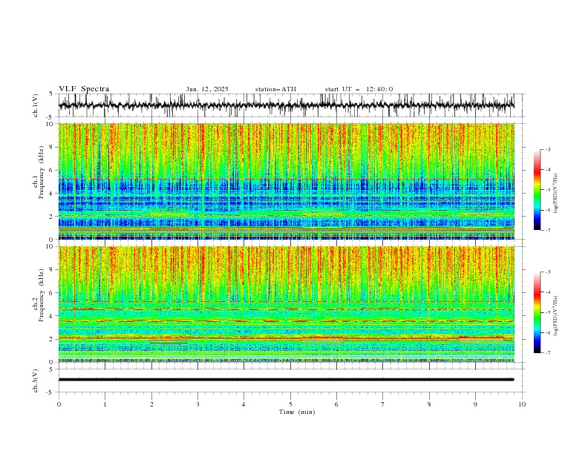Click inside the ch.2 spectrogram panel
Image resolution: width=588 pixels, height=454 pixels.
[287, 304]
